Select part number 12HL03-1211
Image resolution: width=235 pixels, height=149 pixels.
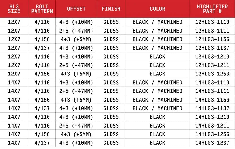tap(212, 65)
